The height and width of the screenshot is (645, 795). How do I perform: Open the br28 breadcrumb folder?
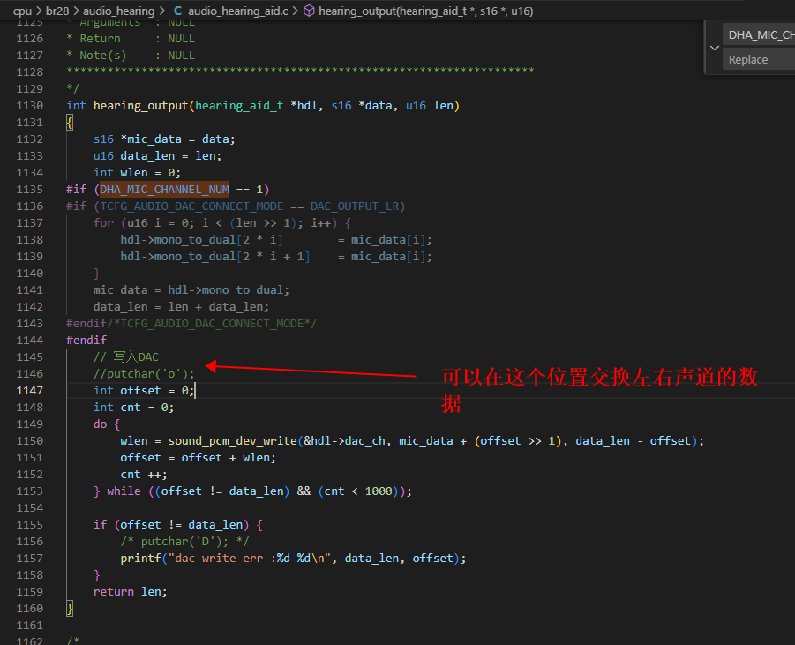[57, 11]
